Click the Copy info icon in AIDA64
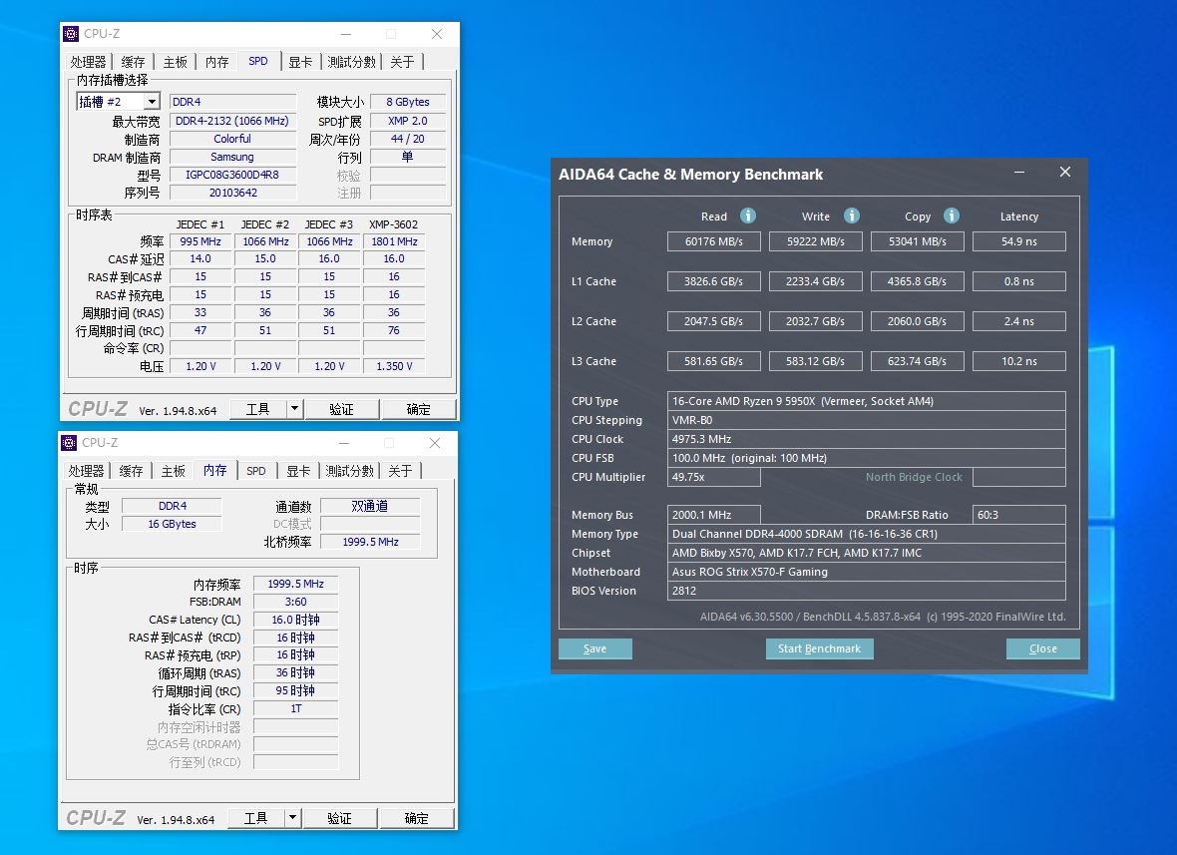The height and width of the screenshot is (855, 1177). click(x=951, y=216)
